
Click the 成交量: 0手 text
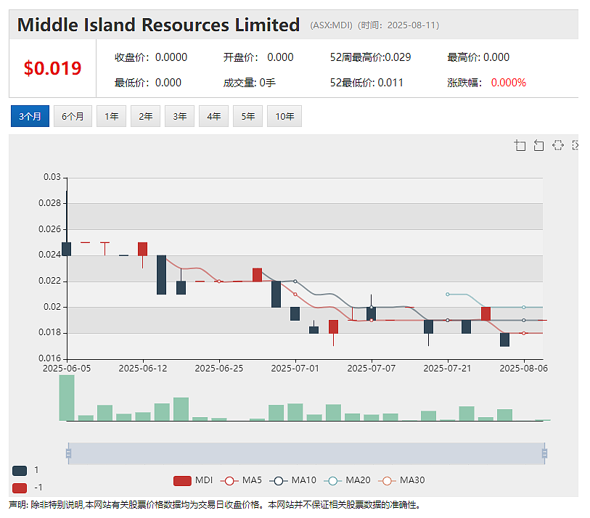tap(250, 83)
